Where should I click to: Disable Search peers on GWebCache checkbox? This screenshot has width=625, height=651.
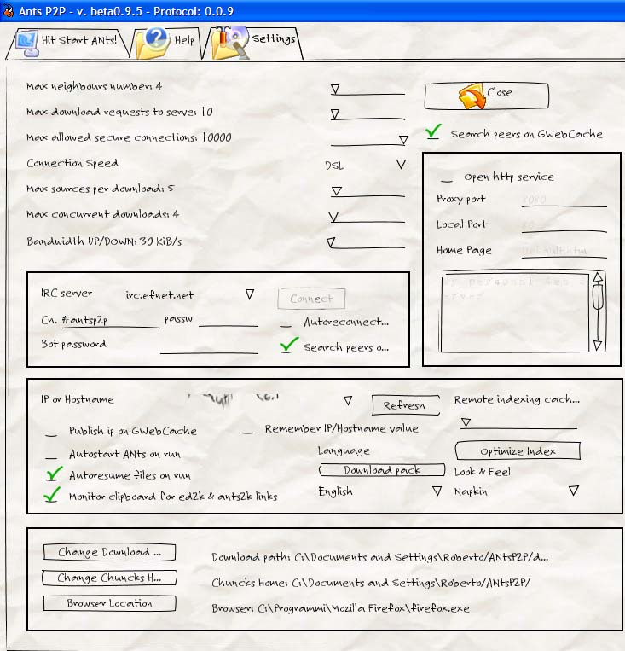[434, 133]
